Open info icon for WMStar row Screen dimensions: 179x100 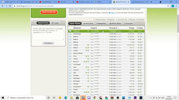70,48
